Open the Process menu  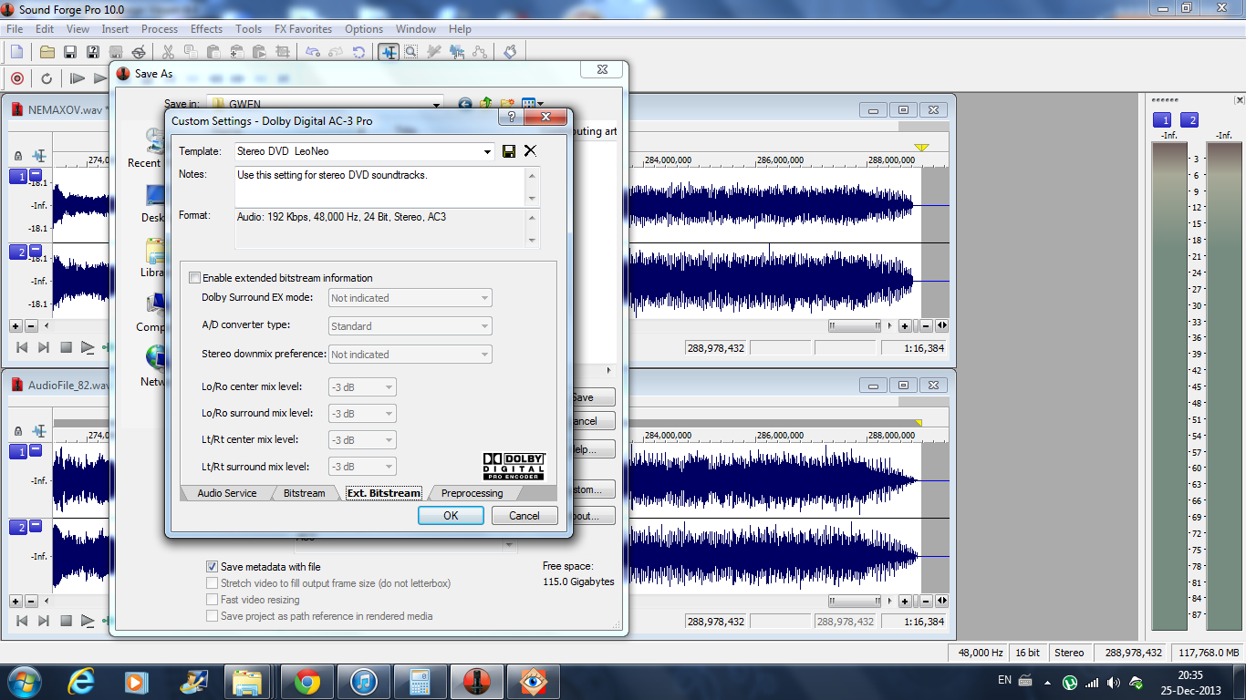tap(160, 29)
